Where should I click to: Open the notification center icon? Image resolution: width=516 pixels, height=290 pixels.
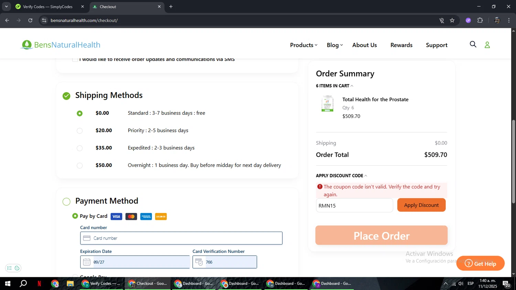click(x=506, y=284)
